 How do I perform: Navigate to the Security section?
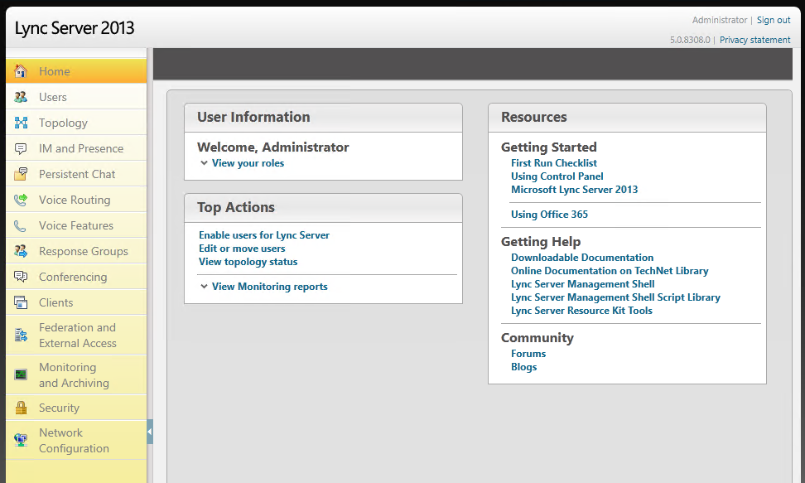click(x=76, y=408)
